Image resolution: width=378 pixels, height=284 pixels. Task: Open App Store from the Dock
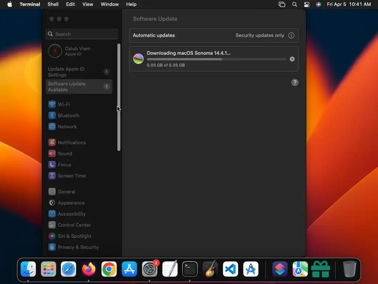tap(129, 269)
